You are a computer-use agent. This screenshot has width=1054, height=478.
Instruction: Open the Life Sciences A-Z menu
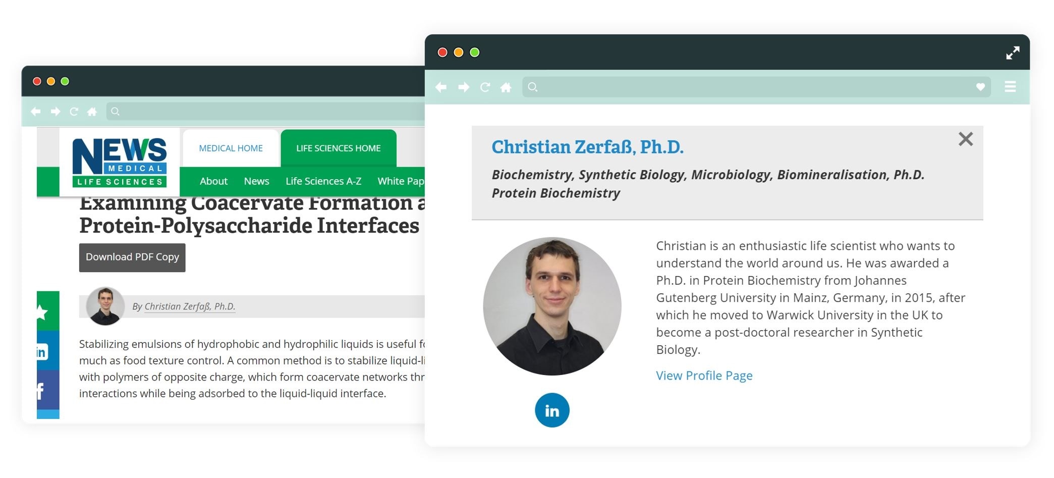pos(323,181)
